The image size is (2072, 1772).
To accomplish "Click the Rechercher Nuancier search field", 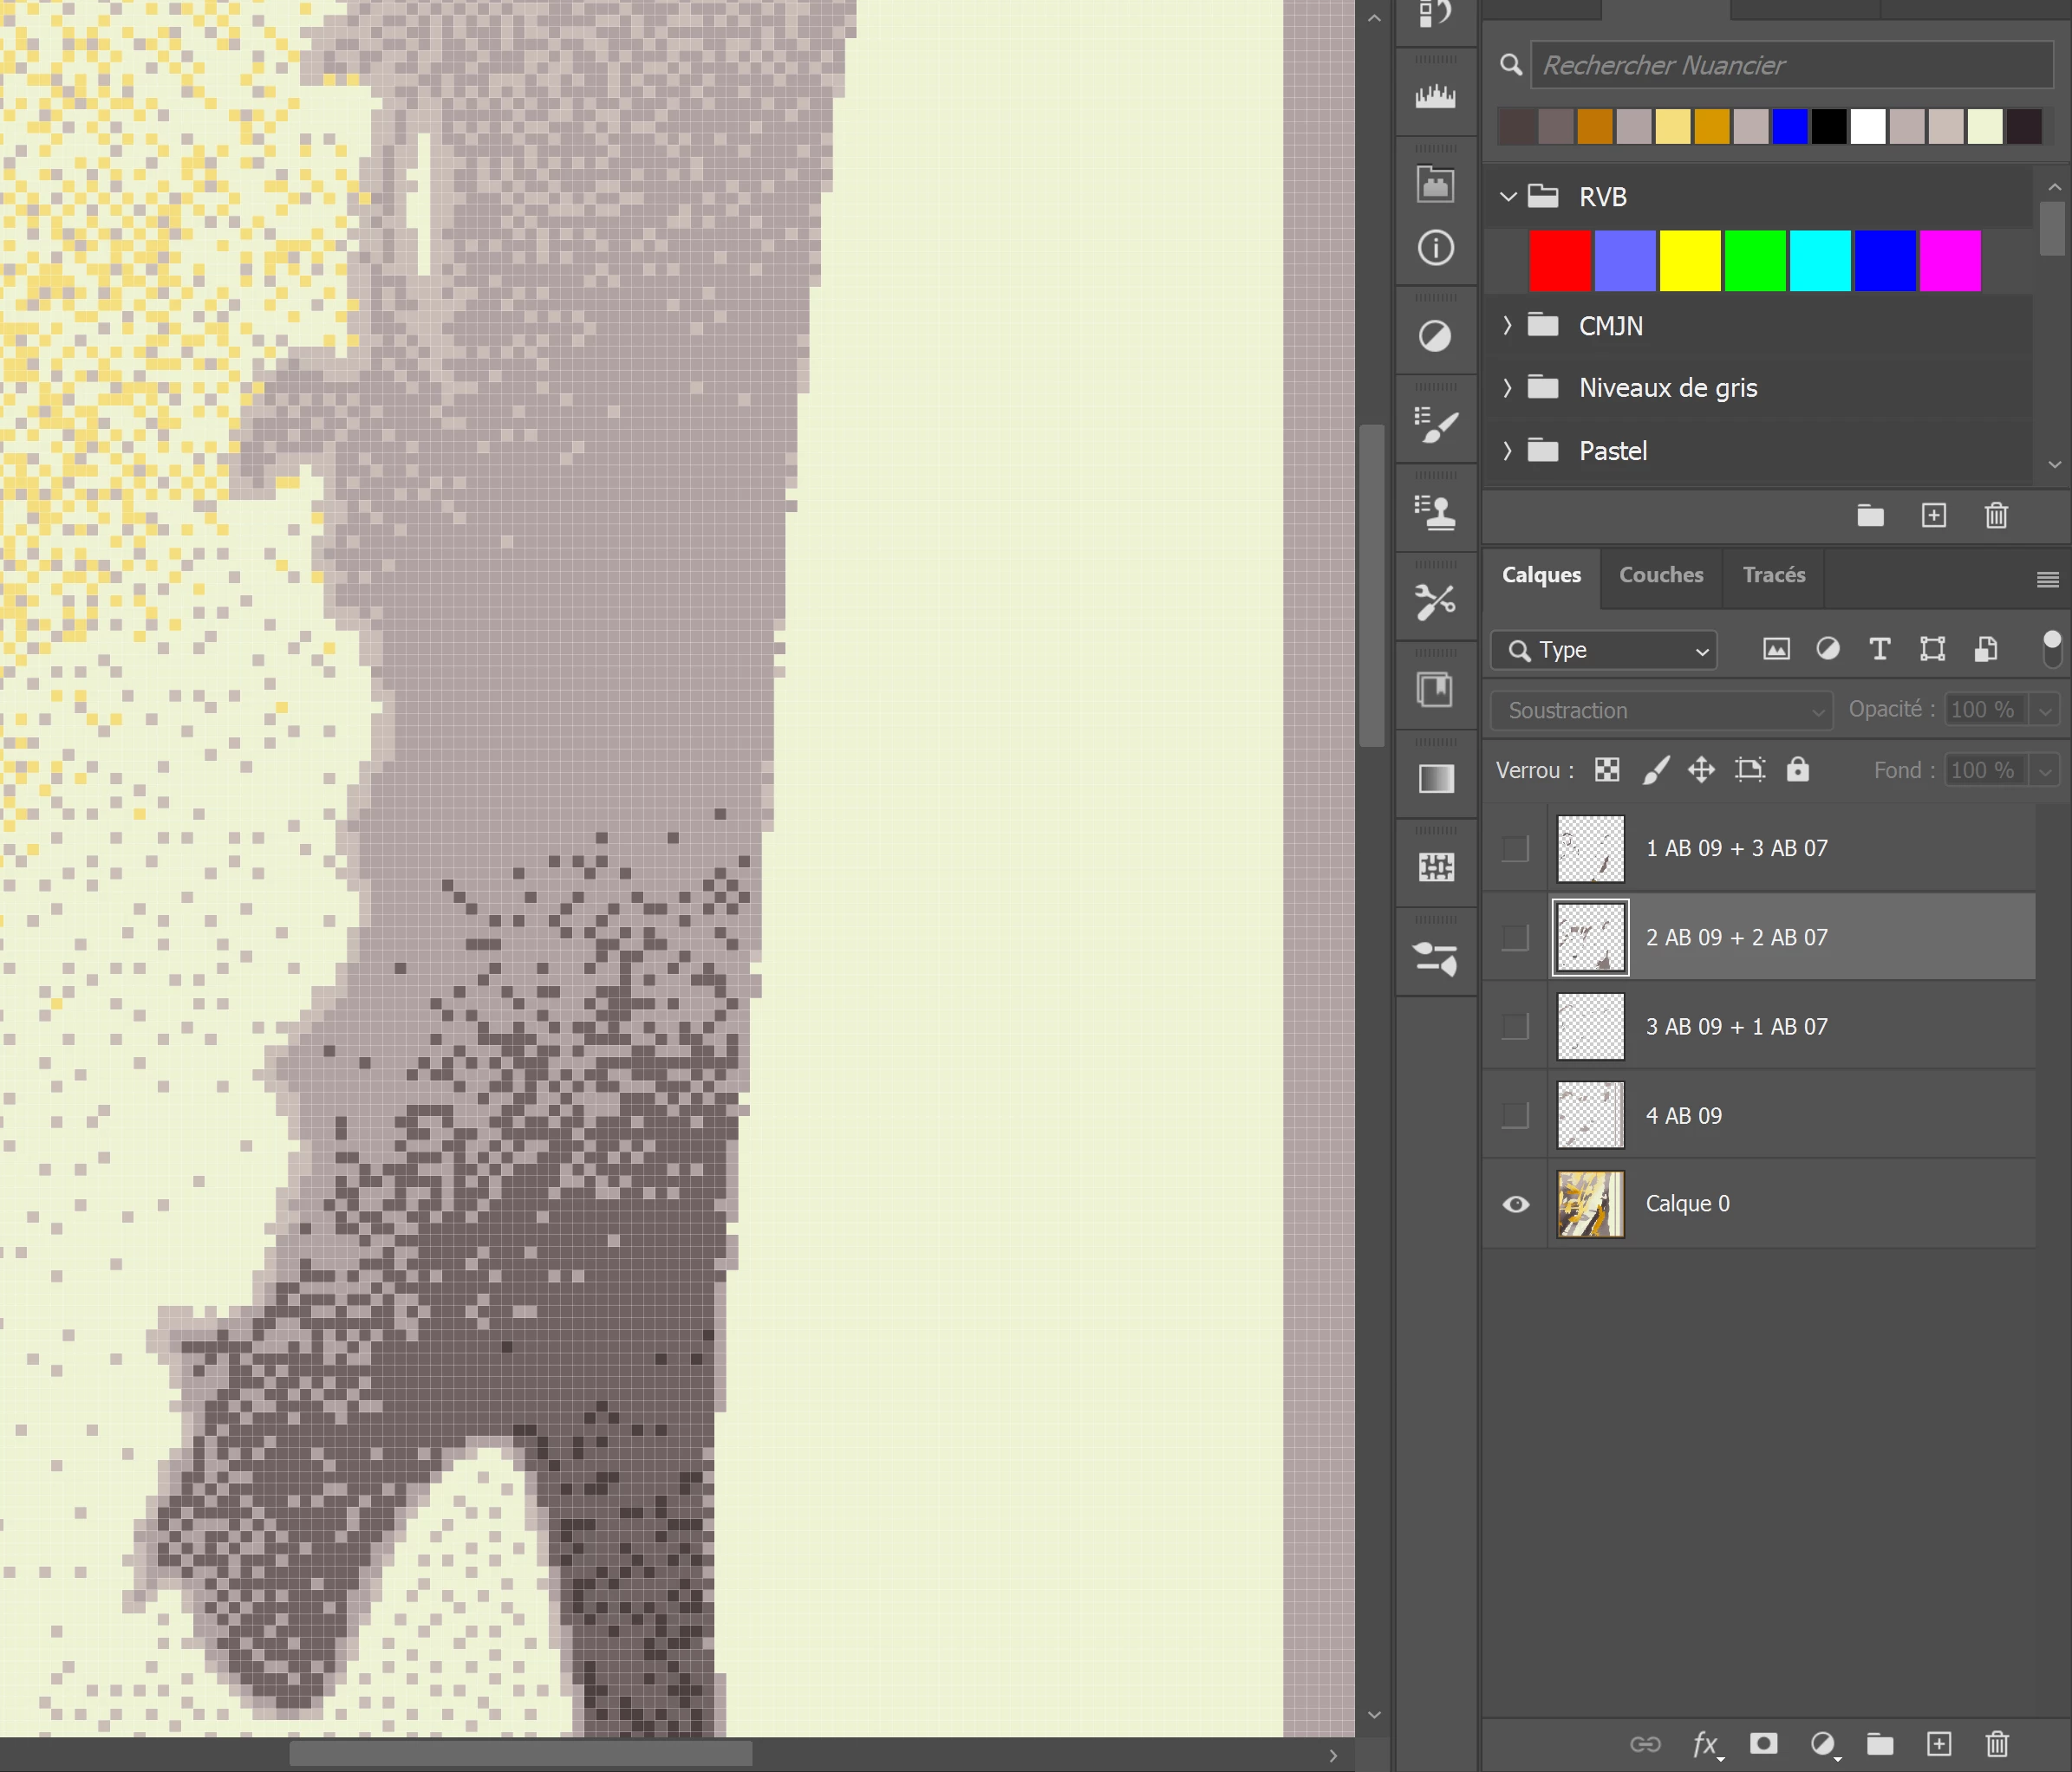I will [1790, 66].
